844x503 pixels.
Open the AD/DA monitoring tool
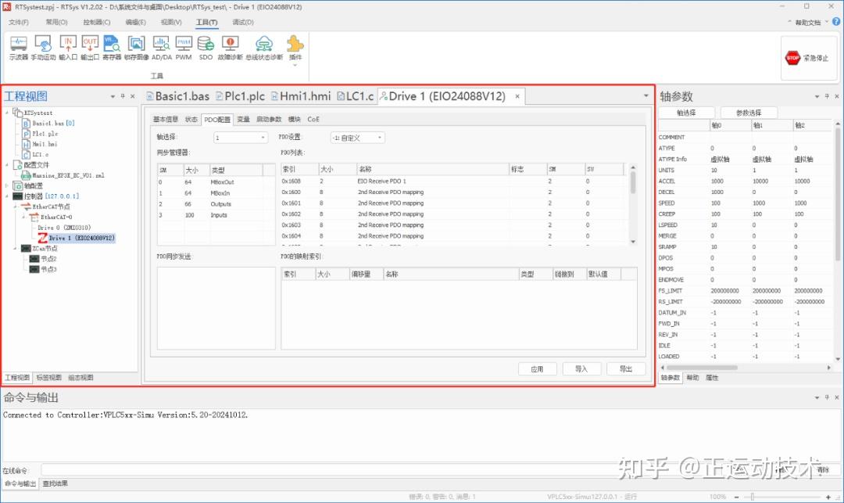[160, 47]
